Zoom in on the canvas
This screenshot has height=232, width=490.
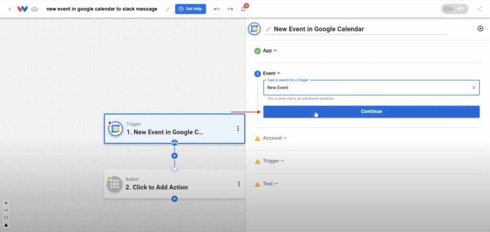6,203
